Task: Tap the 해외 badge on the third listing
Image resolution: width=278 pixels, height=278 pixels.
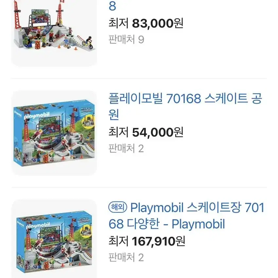Action: tap(118, 207)
